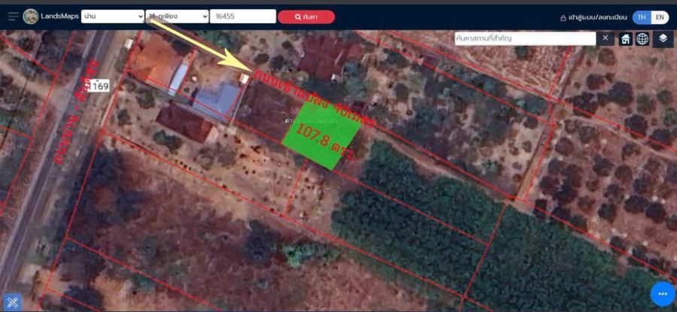Screen dimensions: 677x312
Task: Switch language to EN
Action: [659, 17]
